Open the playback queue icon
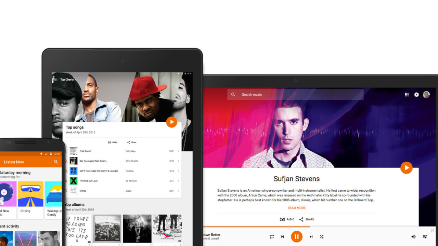 point(425,236)
